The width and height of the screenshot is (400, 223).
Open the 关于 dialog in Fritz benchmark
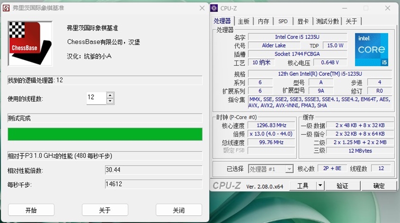tap(105, 210)
